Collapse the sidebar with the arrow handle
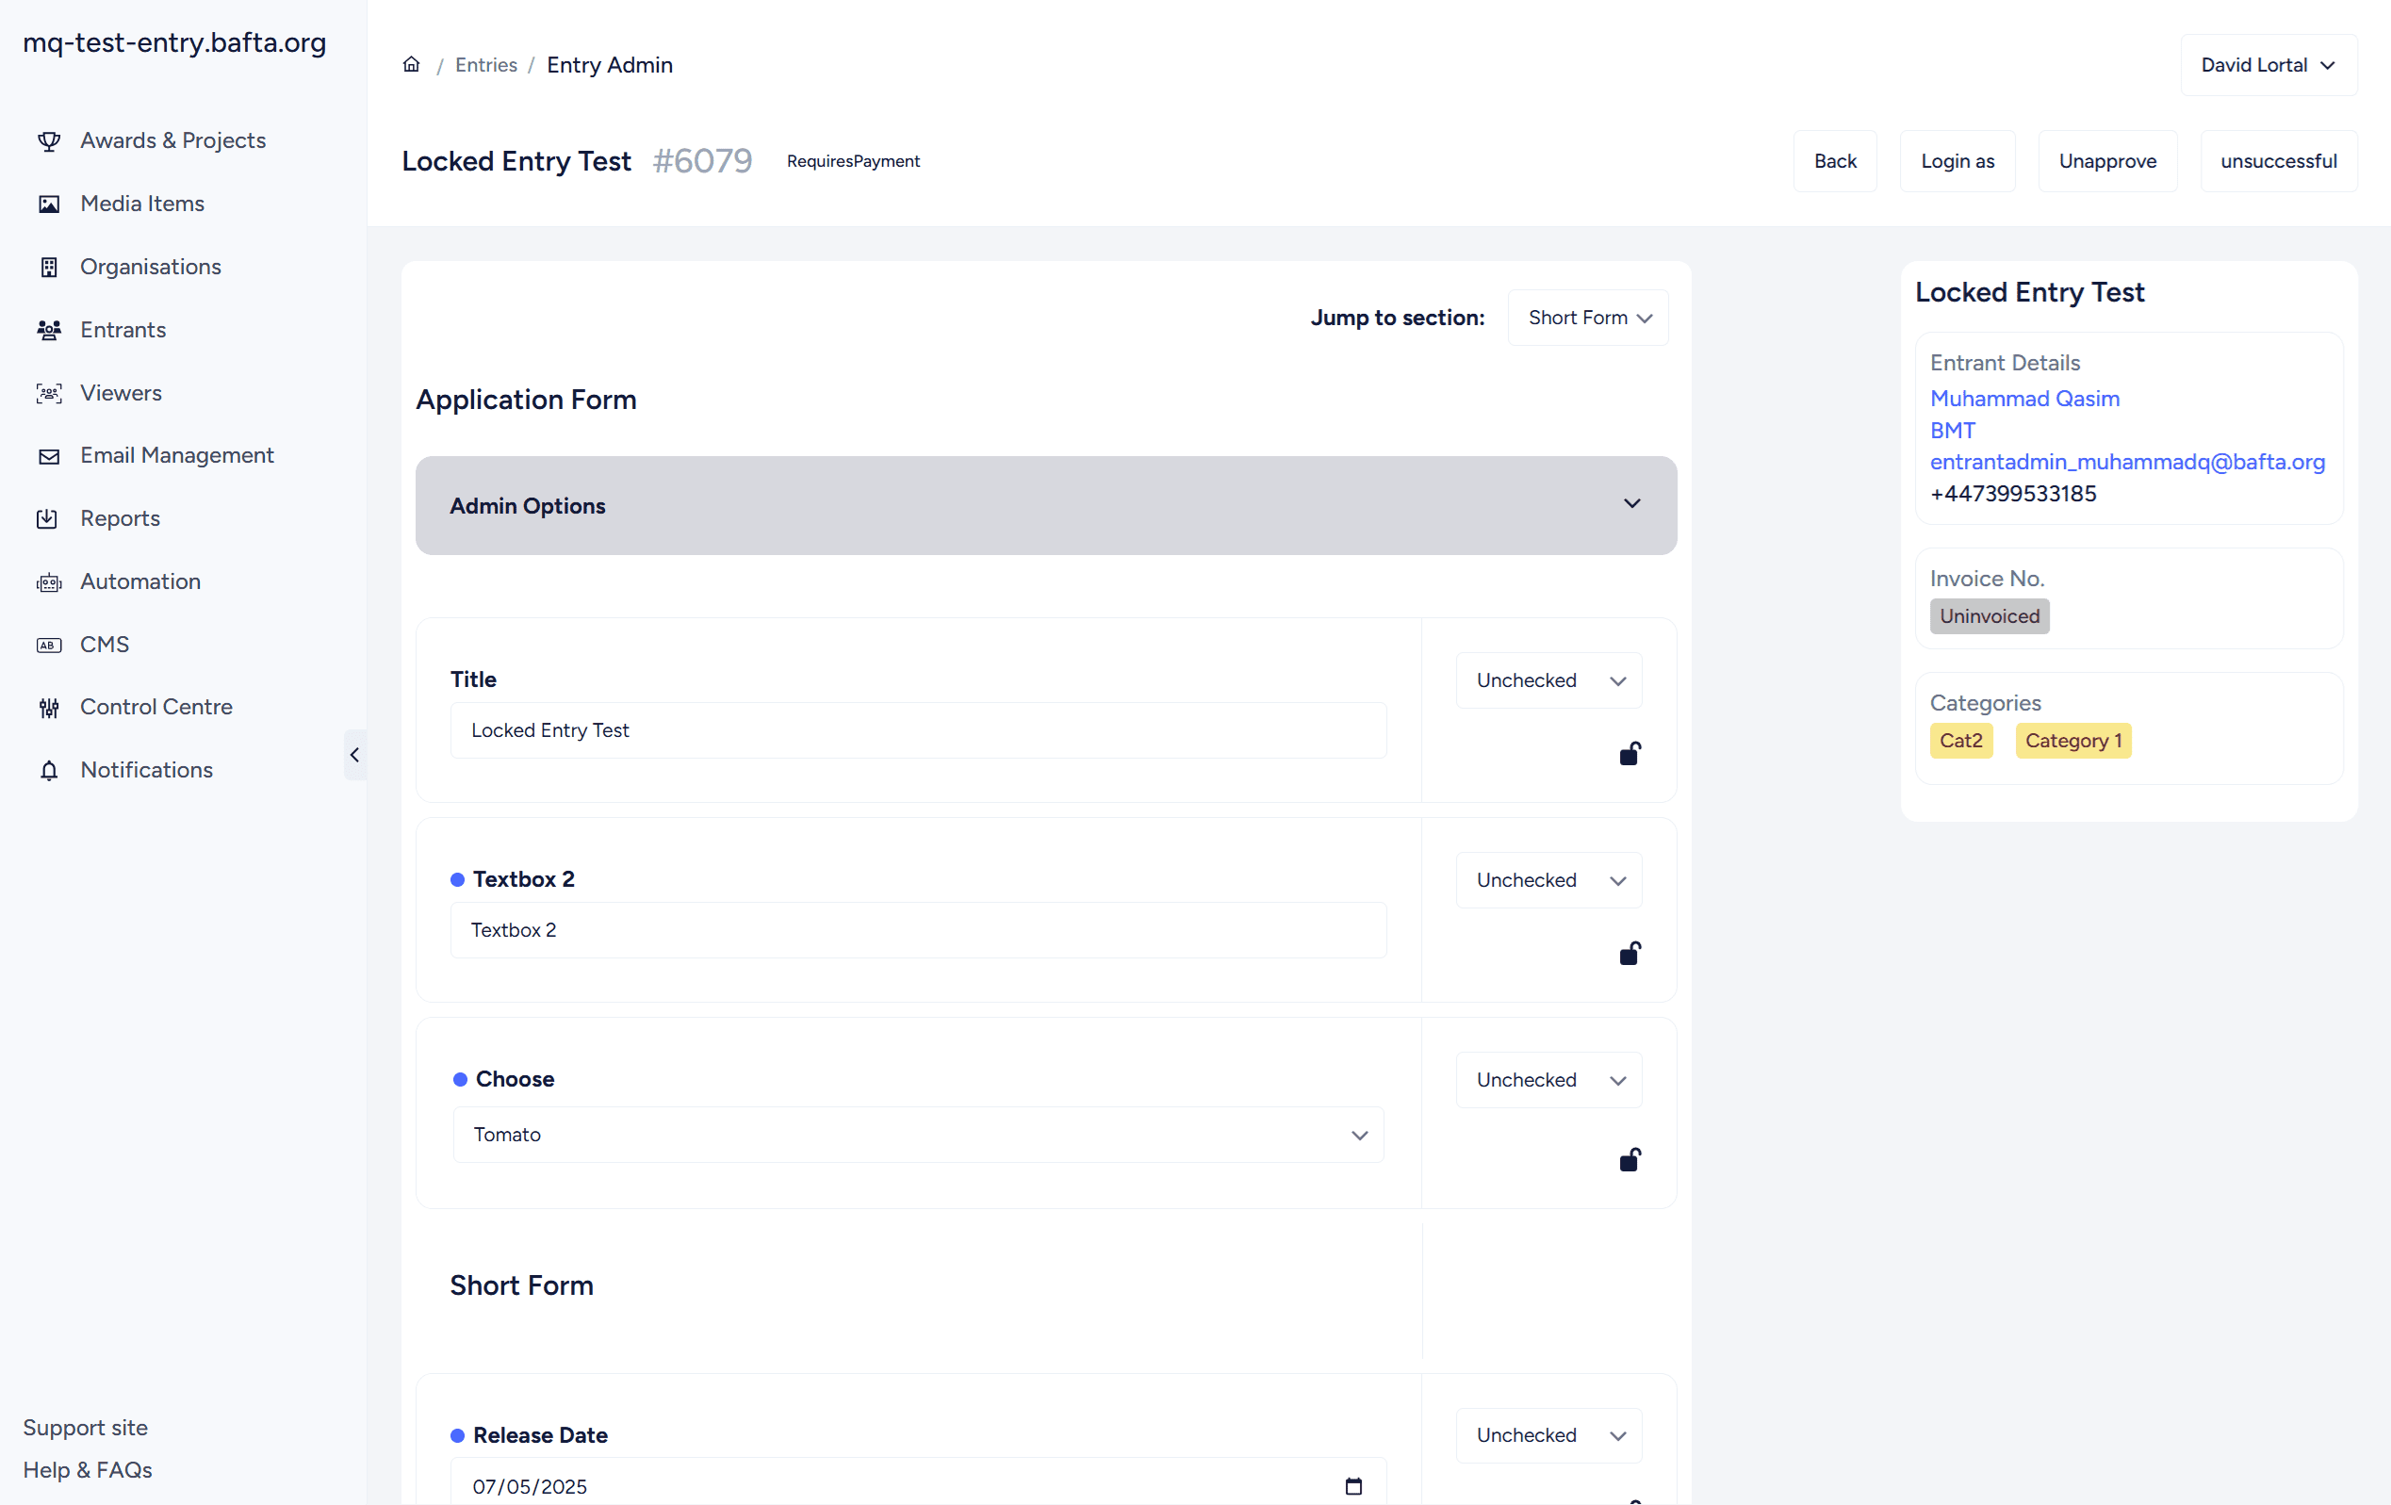2391x1505 pixels. [x=354, y=756]
